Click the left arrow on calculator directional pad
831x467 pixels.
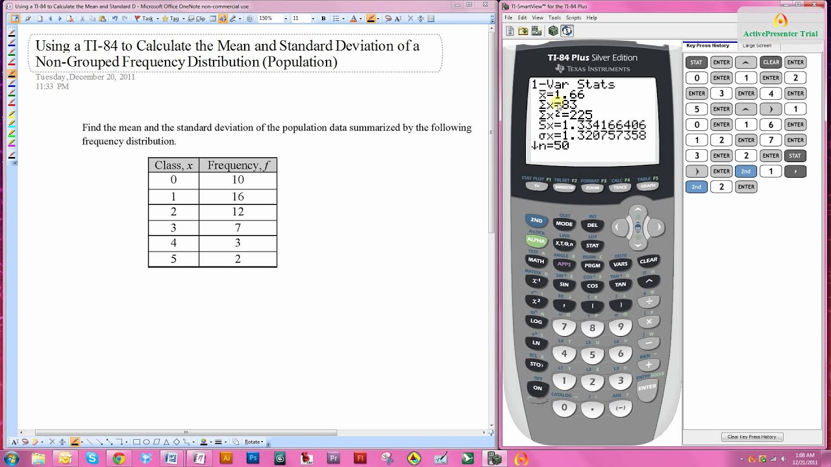618,227
